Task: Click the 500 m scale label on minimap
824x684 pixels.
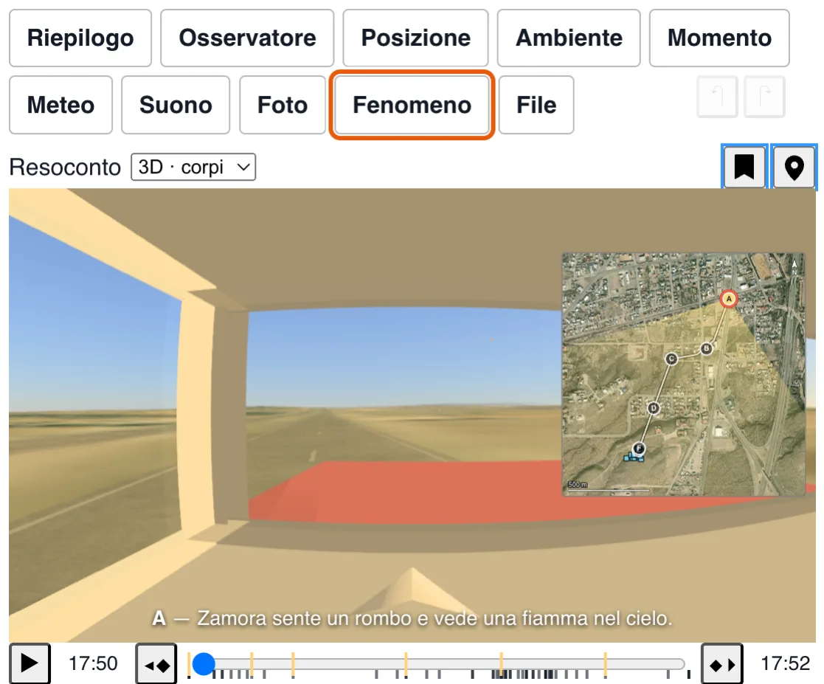Action: 578,484
